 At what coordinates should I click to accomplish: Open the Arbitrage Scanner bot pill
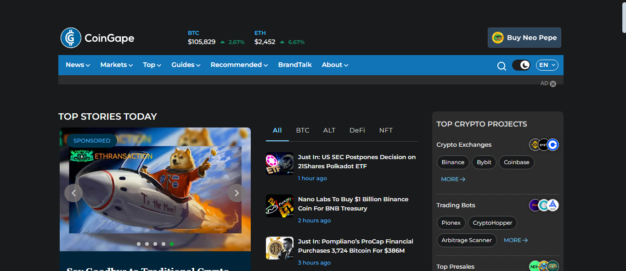point(467,240)
